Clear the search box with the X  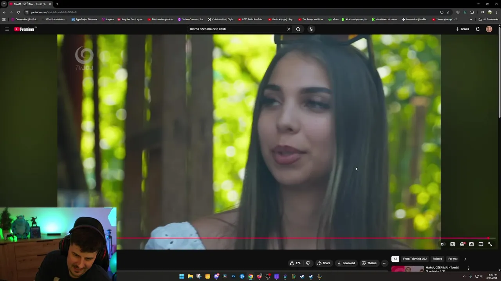tap(288, 29)
